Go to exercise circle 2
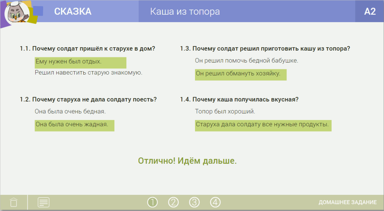The width and height of the screenshot is (384, 211). (x=173, y=202)
